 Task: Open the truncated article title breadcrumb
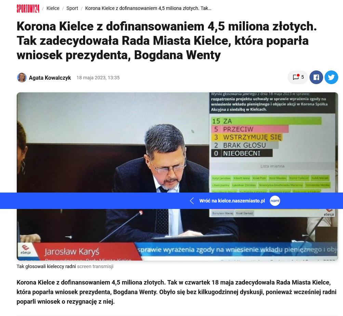(x=148, y=8)
